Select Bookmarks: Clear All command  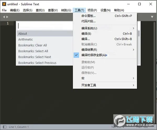point(45,45)
